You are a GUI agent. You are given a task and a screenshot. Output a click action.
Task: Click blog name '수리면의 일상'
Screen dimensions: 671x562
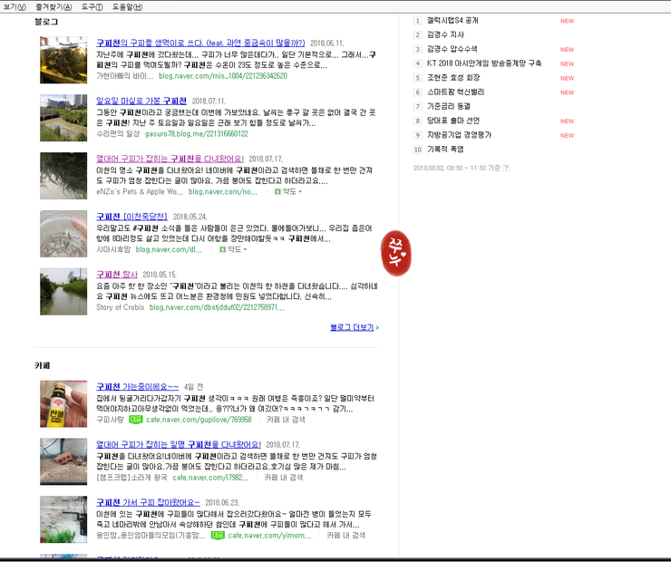pos(118,134)
